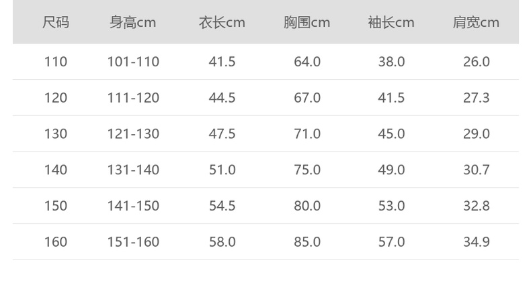Click the 151-160 height cell
The width and height of the screenshot is (531, 289).
(133, 241)
